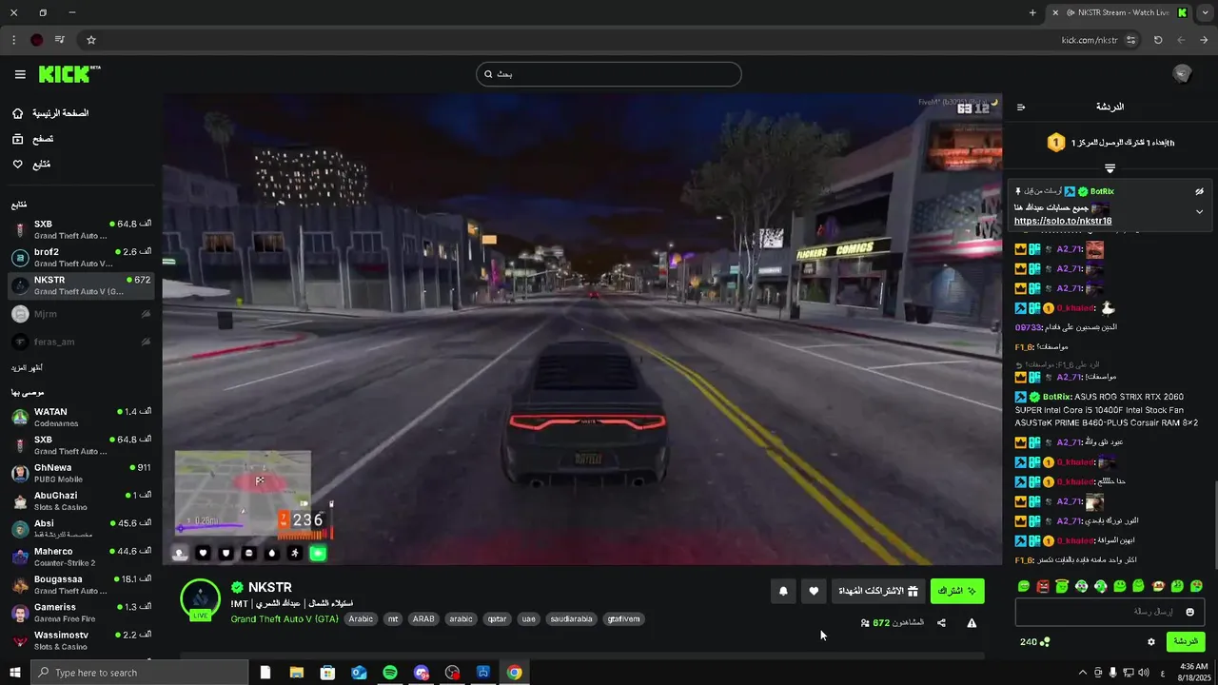Open offline feras_am channel
Viewport: 1218px width, 685px height.
coord(81,342)
